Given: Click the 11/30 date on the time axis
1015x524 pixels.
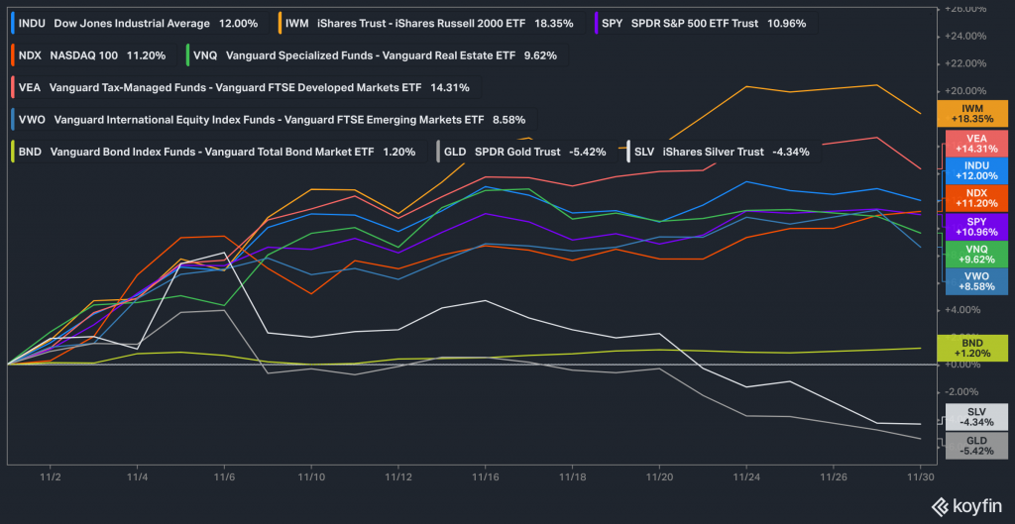Looking at the screenshot, I should [x=921, y=476].
